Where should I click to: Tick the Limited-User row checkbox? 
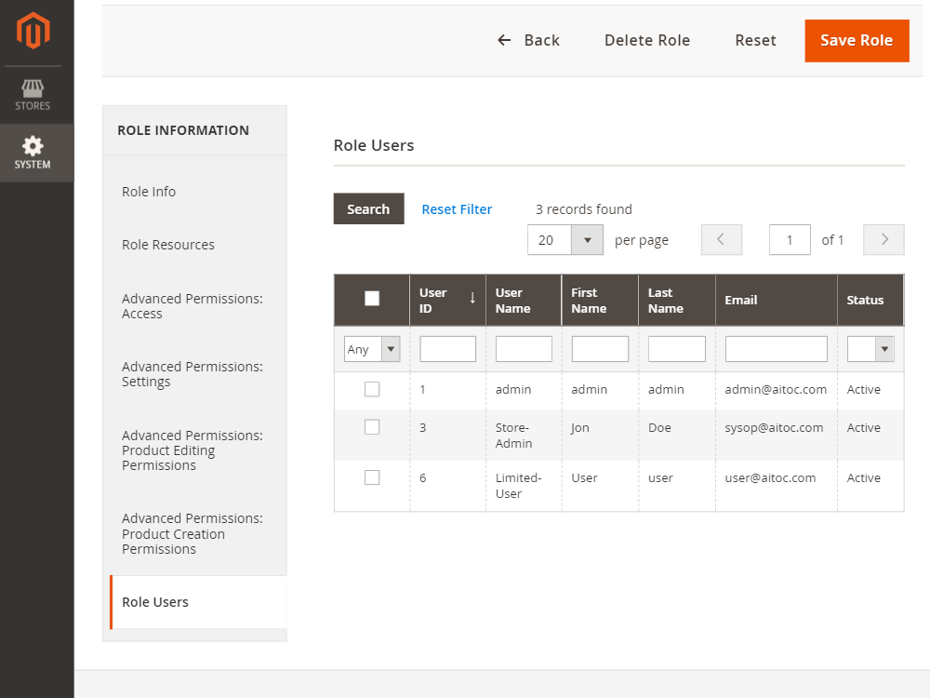372,477
